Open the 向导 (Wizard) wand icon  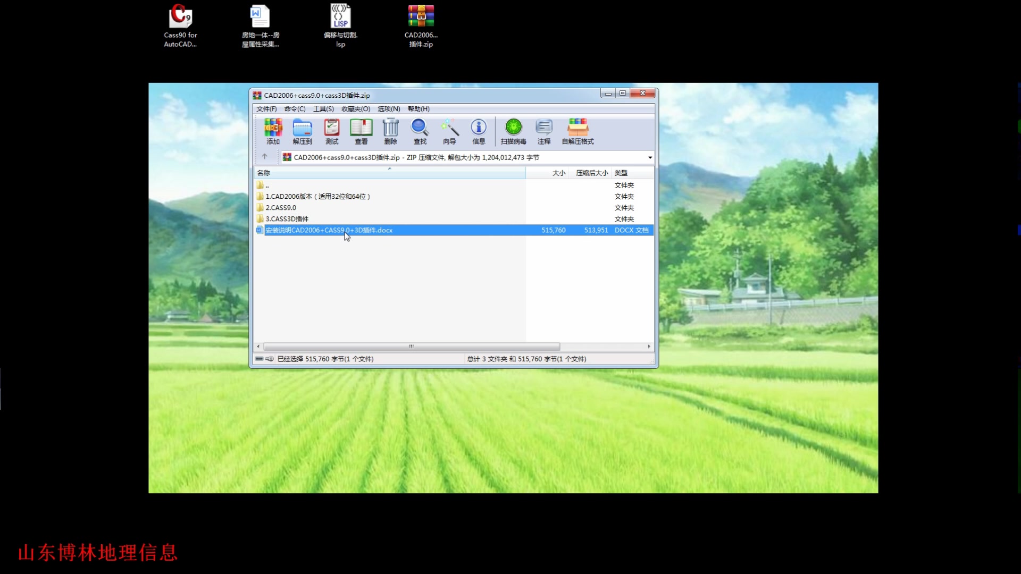coord(449,131)
